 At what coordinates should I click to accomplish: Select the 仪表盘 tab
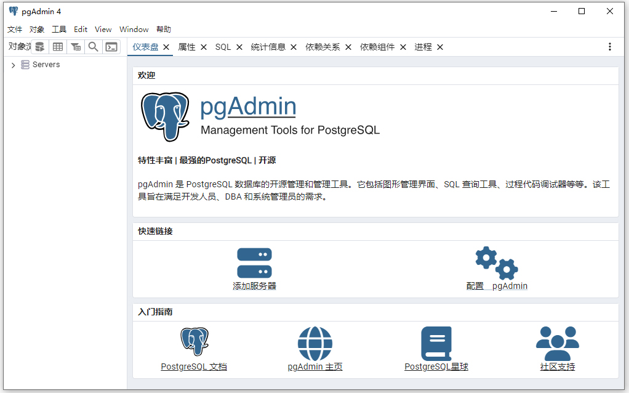point(146,46)
